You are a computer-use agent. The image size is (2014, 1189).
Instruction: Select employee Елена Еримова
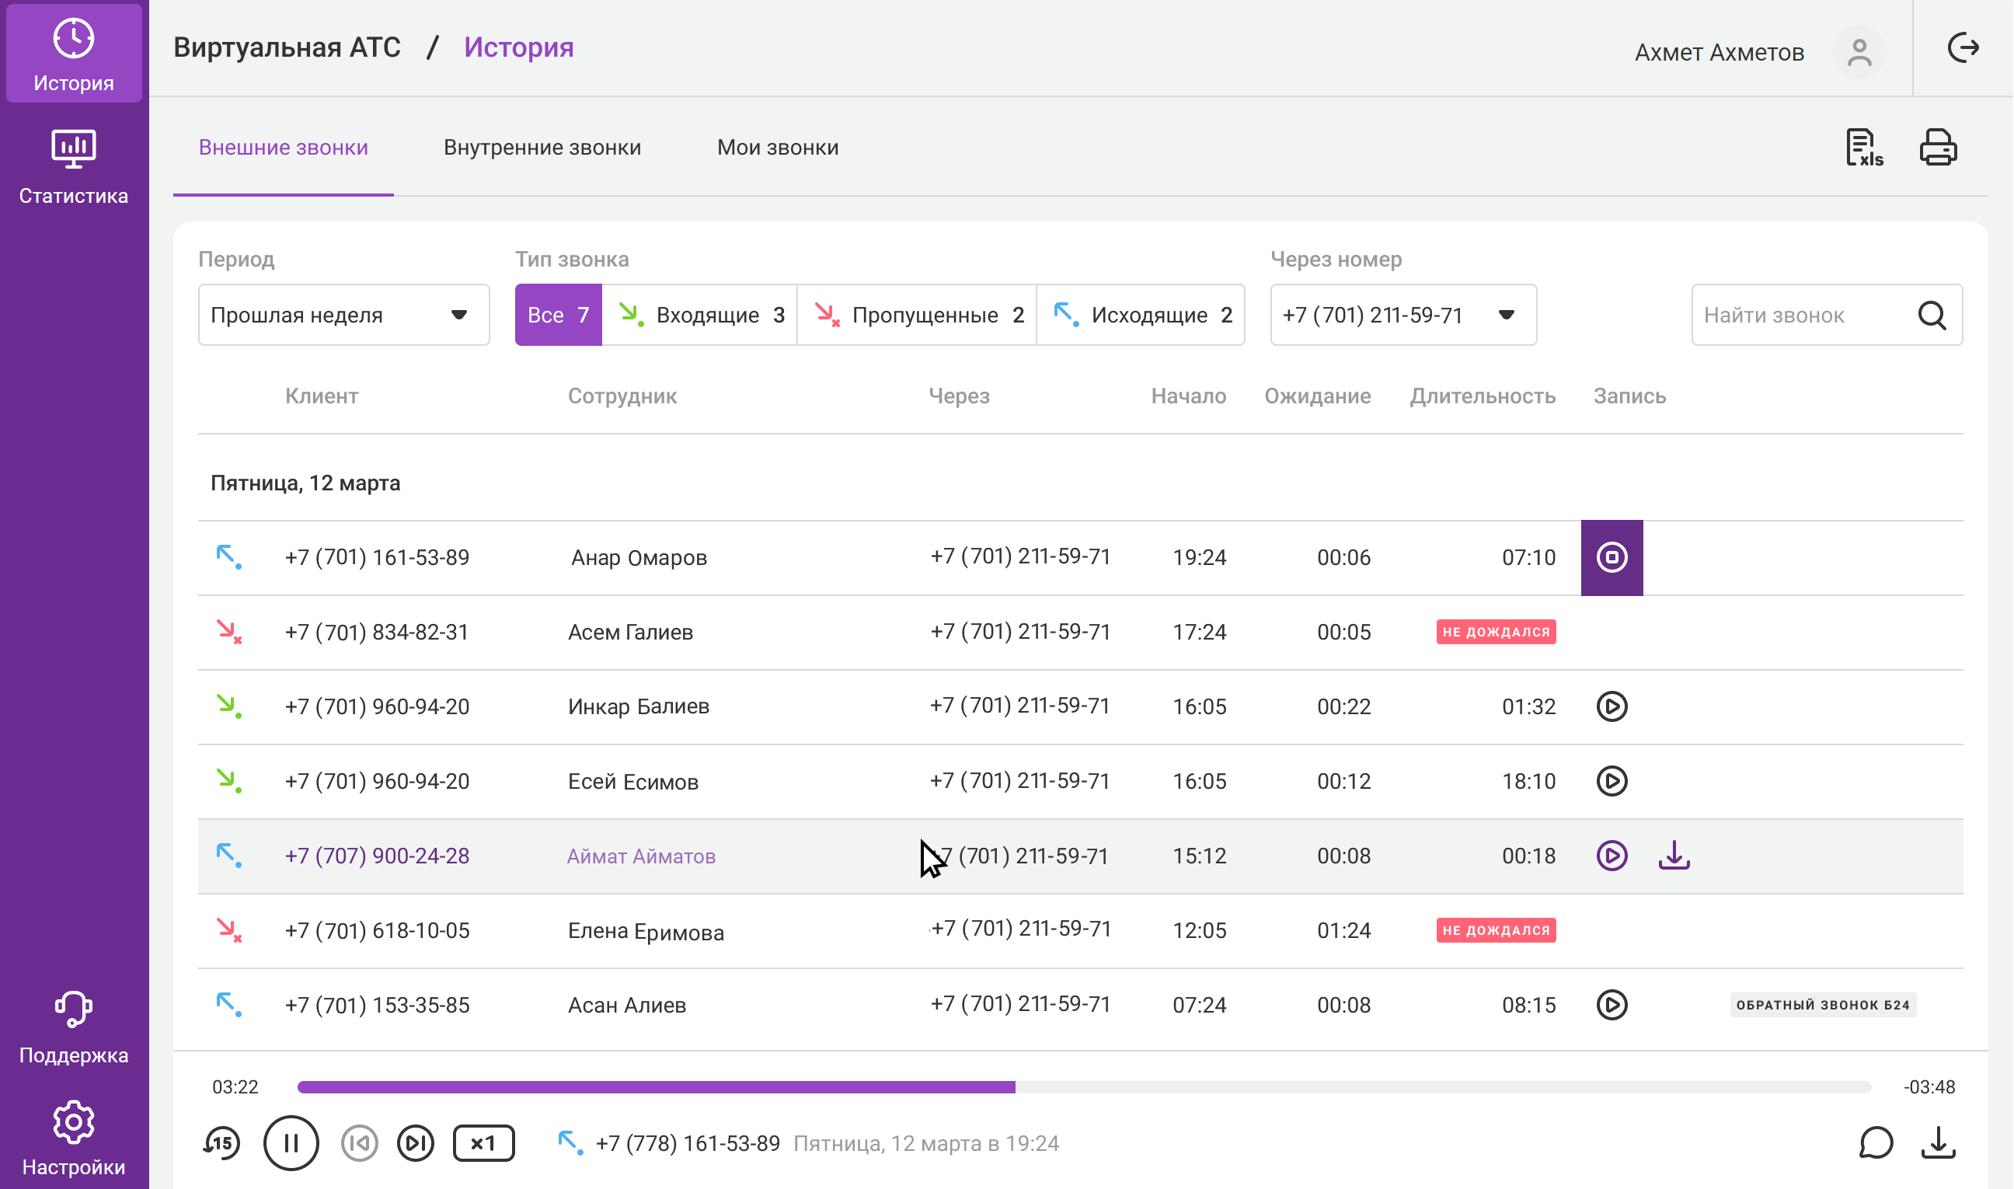(646, 931)
